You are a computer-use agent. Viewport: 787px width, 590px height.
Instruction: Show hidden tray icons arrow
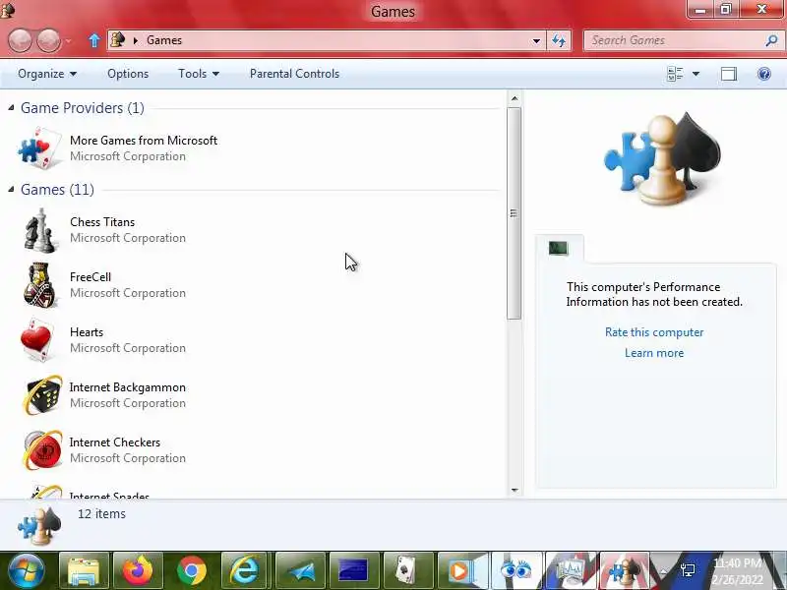coord(662,570)
